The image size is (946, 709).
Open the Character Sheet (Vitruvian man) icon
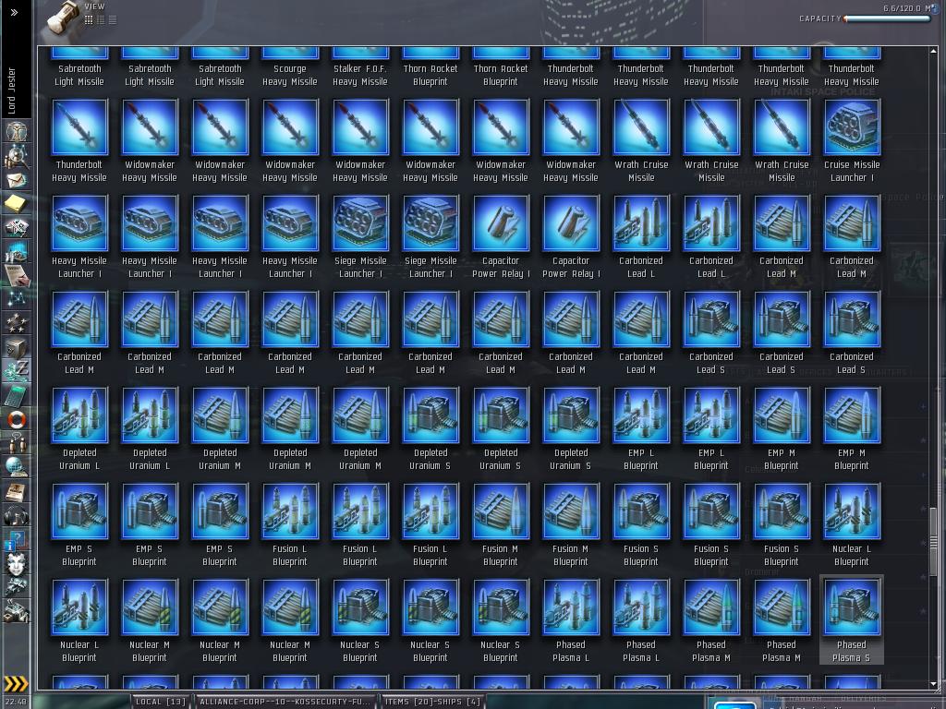pos(16,133)
